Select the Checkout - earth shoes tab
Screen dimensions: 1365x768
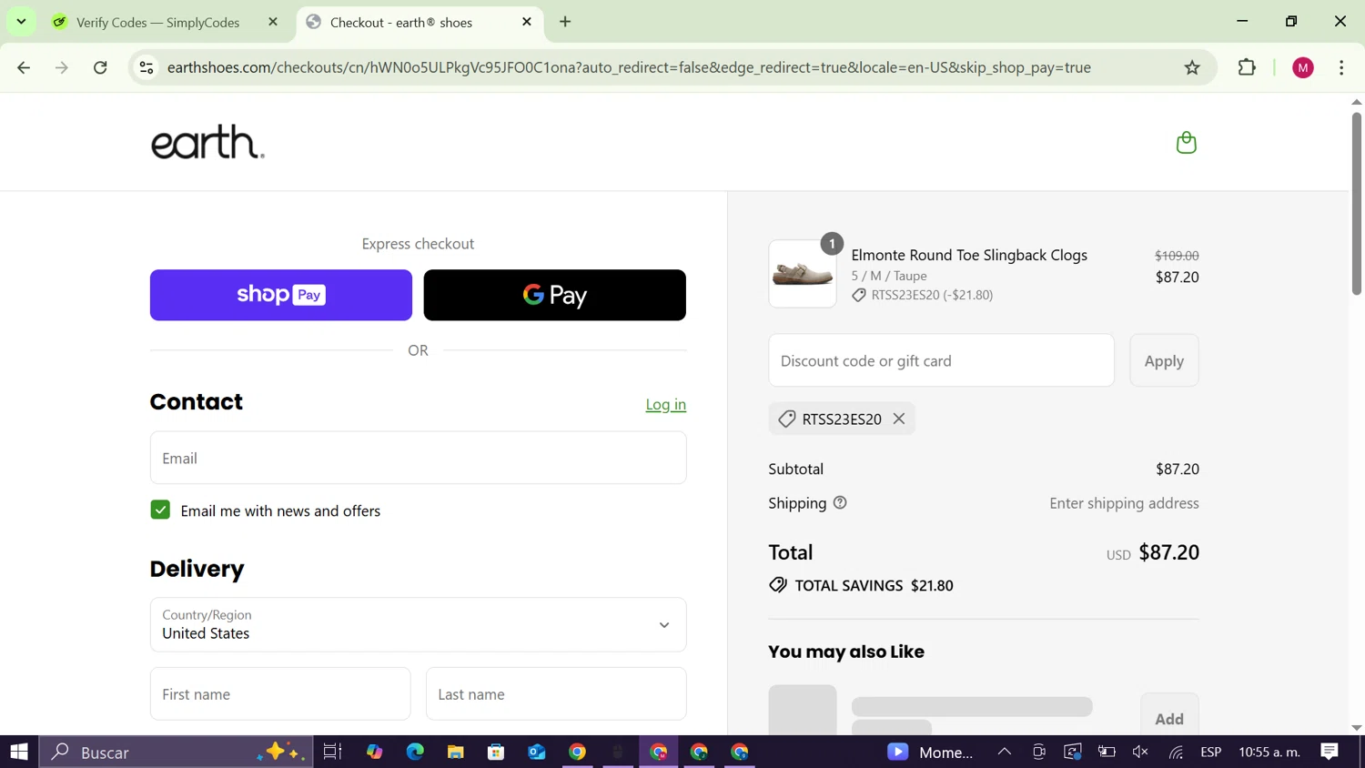[x=420, y=22]
